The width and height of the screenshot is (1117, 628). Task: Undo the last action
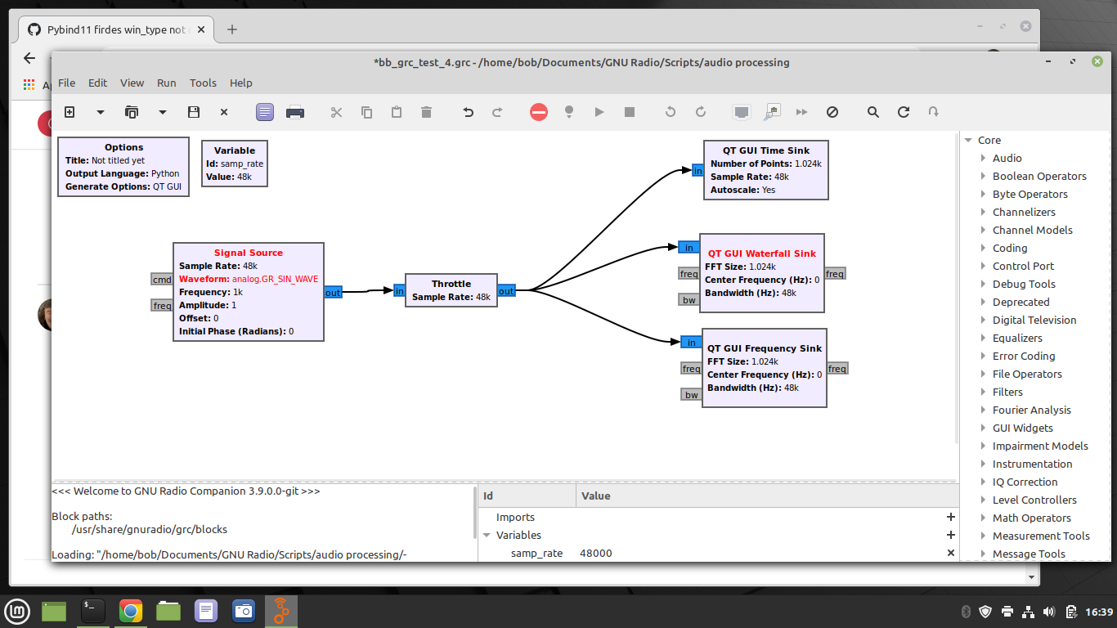pos(468,112)
